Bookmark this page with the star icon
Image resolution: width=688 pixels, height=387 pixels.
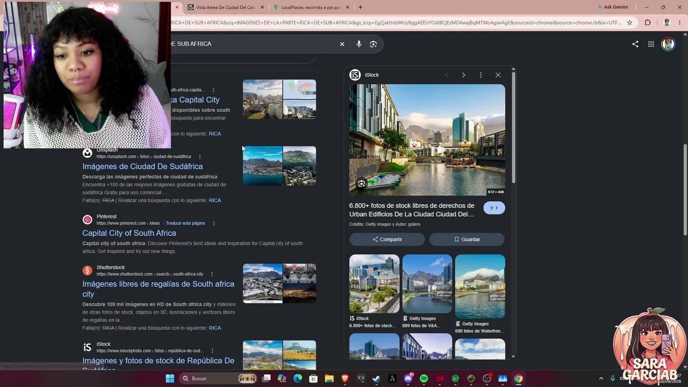tap(629, 23)
